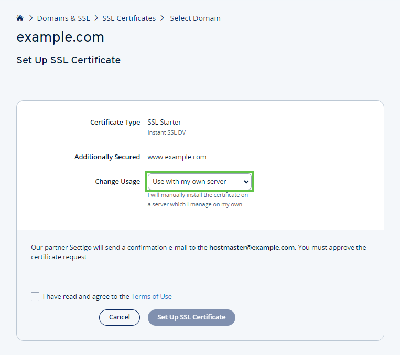Click the Certificate Type label

click(115, 123)
